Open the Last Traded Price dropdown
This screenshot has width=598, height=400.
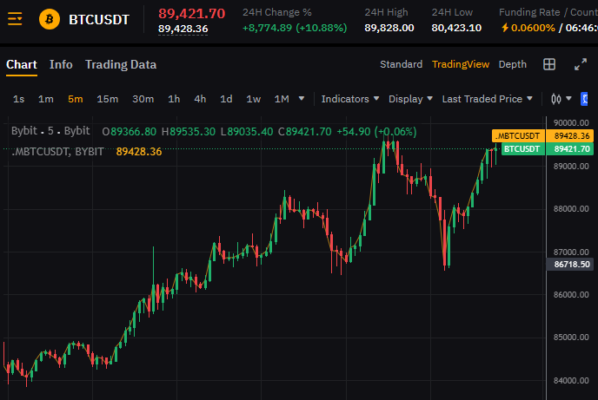click(487, 99)
